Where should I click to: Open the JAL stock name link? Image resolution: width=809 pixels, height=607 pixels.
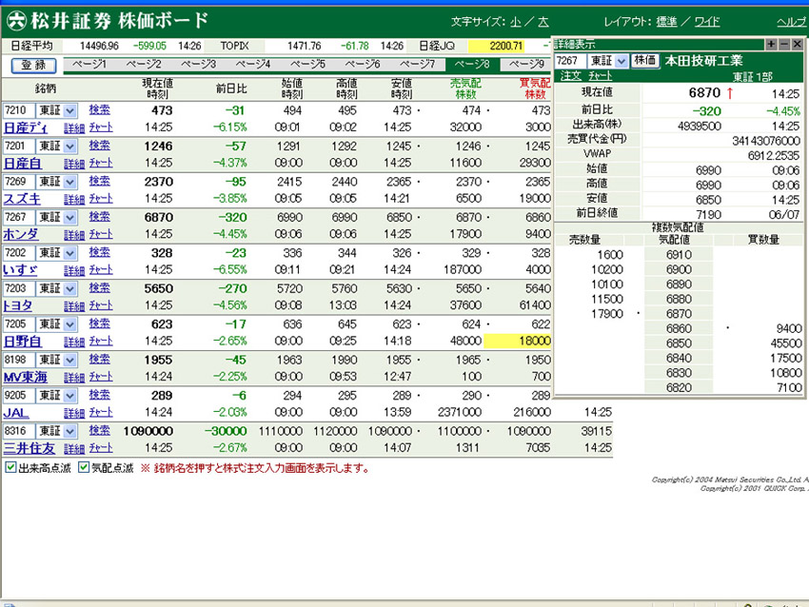click(16, 412)
